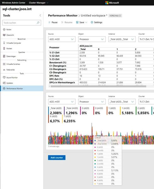
Task: Open Virtuelle Switches icon
Action: [x=4, y=64]
